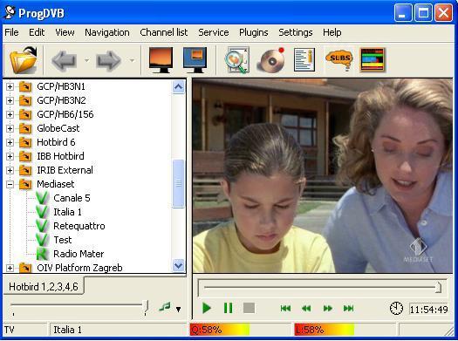The width and height of the screenshot is (458, 341).
Task: Click the green music note audio icon
Action: (x=165, y=307)
